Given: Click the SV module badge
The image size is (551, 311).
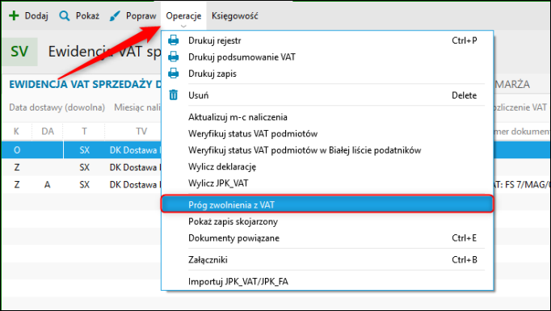Looking at the screenshot, I should 19,52.
